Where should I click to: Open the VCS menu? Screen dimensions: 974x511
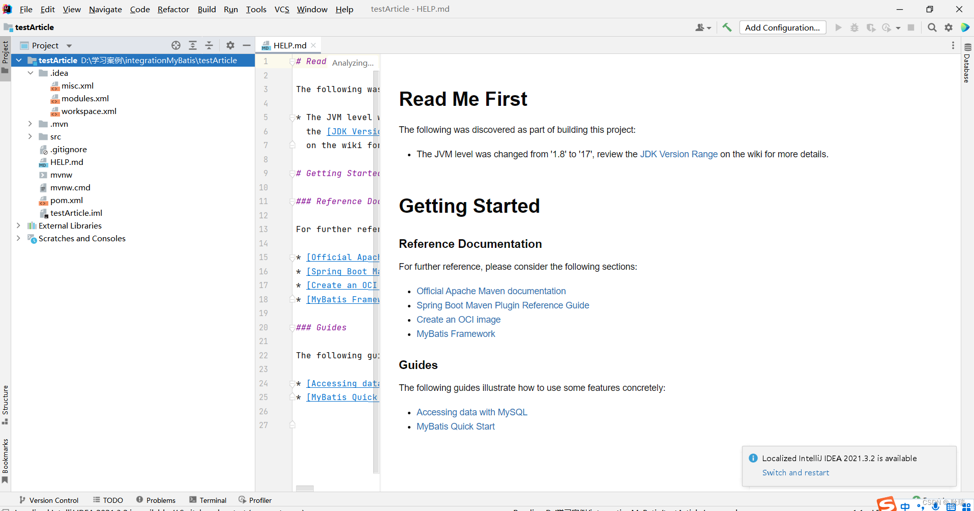click(x=282, y=9)
